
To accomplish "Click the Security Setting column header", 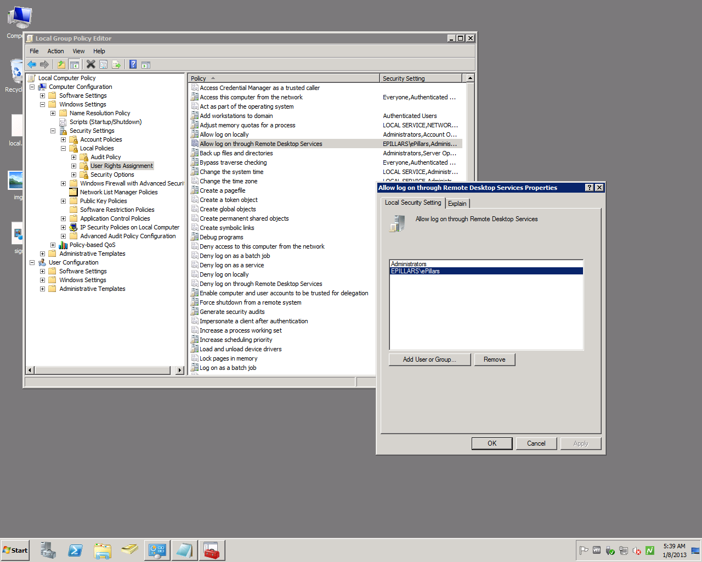I will pyautogui.click(x=421, y=78).
